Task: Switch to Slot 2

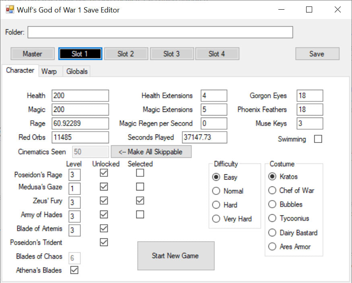Action: click(126, 54)
